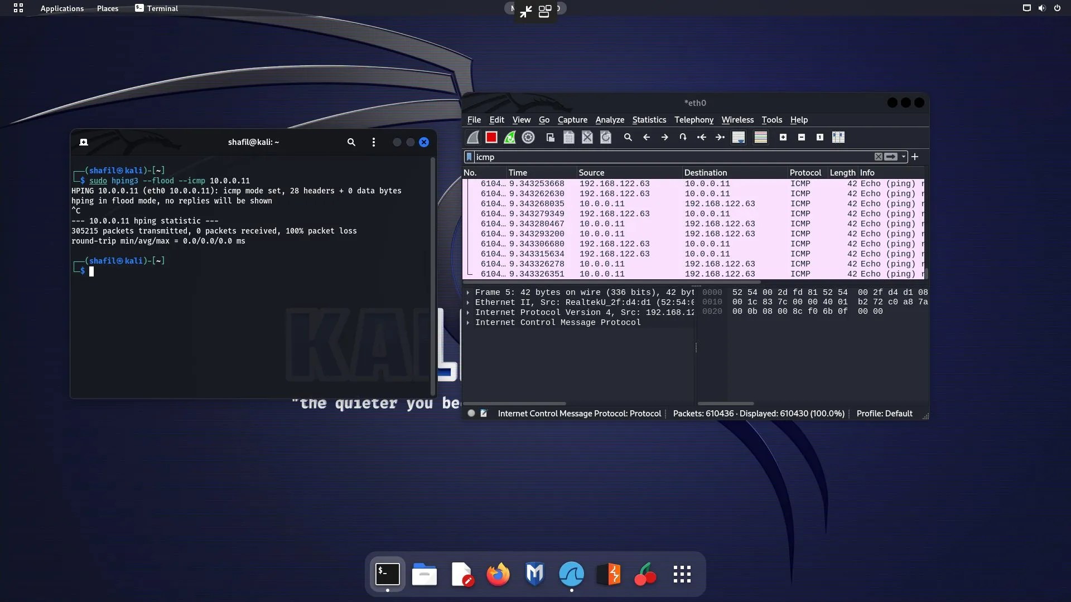Find a packet using the magnifier icon
Image resolution: width=1071 pixels, height=602 pixels.
click(x=628, y=137)
